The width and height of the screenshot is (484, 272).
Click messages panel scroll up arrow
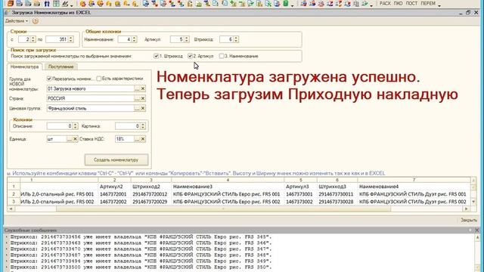tap(477, 237)
